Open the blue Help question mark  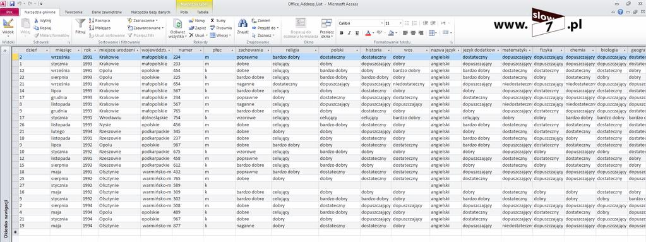point(621,12)
